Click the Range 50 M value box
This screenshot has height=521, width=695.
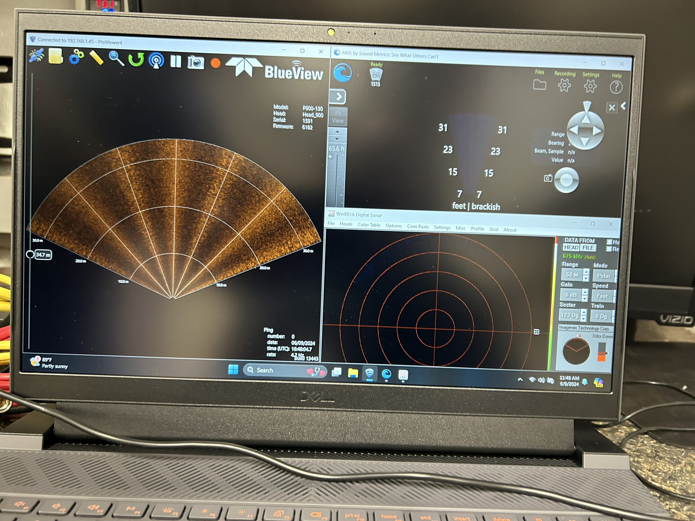[x=572, y=275]
